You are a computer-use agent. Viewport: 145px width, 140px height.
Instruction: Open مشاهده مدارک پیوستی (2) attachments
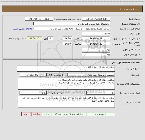pos(69,114)
